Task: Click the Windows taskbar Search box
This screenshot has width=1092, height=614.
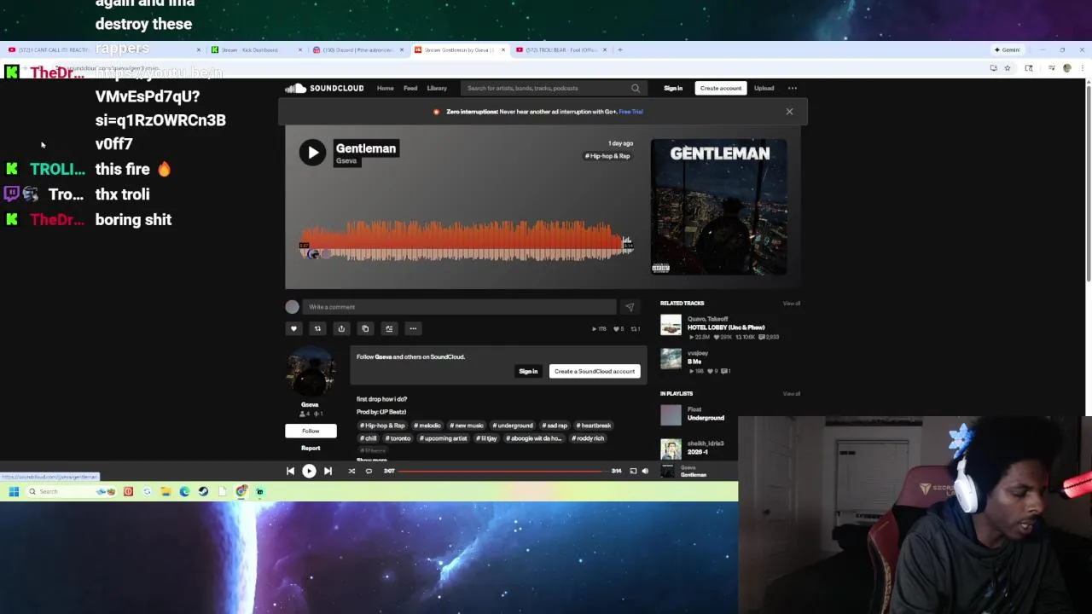Action: (60, 491)
